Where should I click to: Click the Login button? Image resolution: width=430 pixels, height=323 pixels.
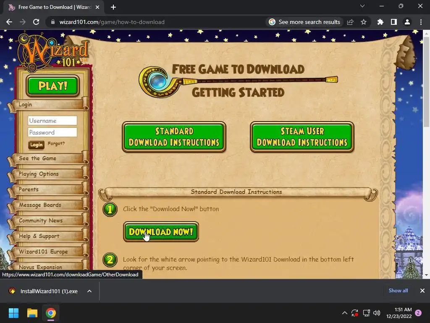(36, 145)
